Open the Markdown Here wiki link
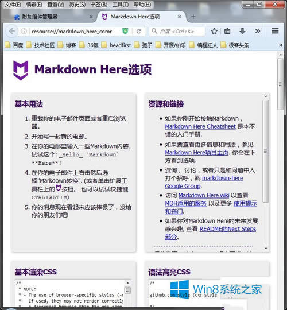This screenshot has width=287, height=310. pyautogui.click(x=204, y=195)
